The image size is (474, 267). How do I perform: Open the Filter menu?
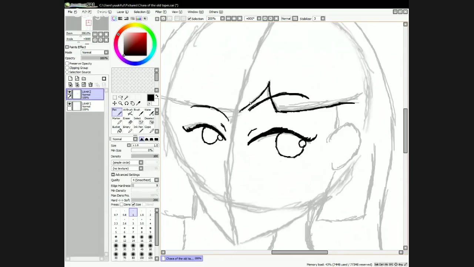(x=161, y=12)
